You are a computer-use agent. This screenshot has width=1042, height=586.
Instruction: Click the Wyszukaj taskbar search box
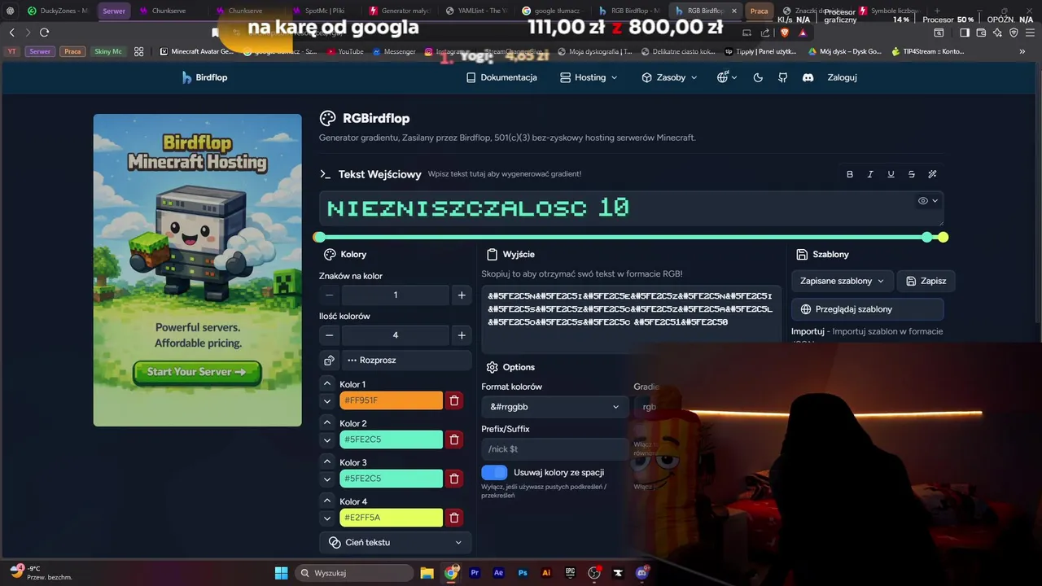[353, 573]
